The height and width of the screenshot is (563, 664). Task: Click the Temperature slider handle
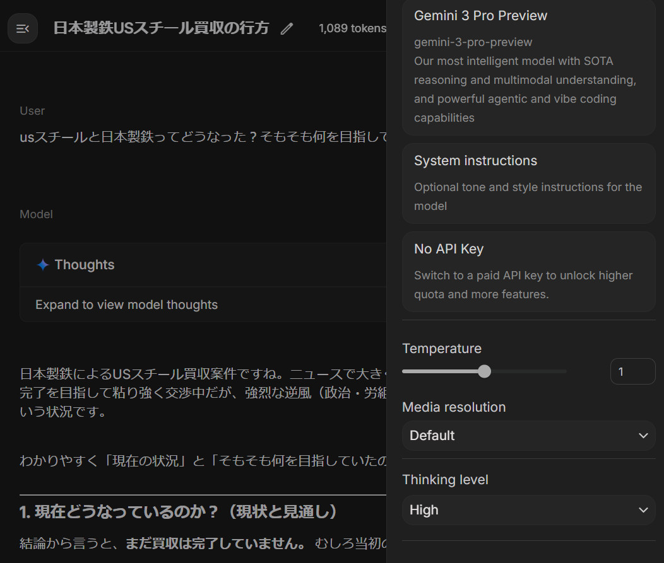(x=484, y=371)
